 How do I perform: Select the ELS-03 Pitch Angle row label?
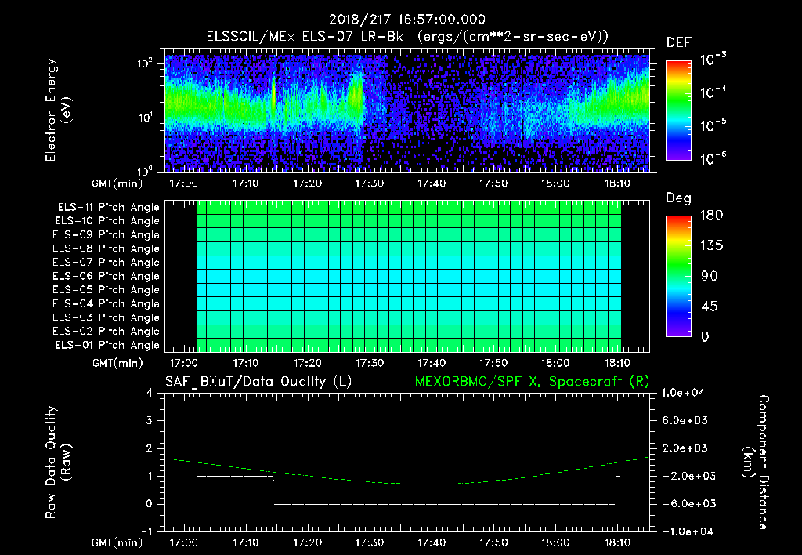(107, 318)
